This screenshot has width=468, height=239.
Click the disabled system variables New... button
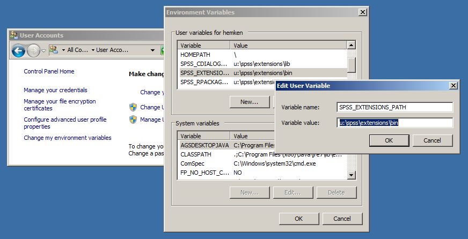(250, 192)
